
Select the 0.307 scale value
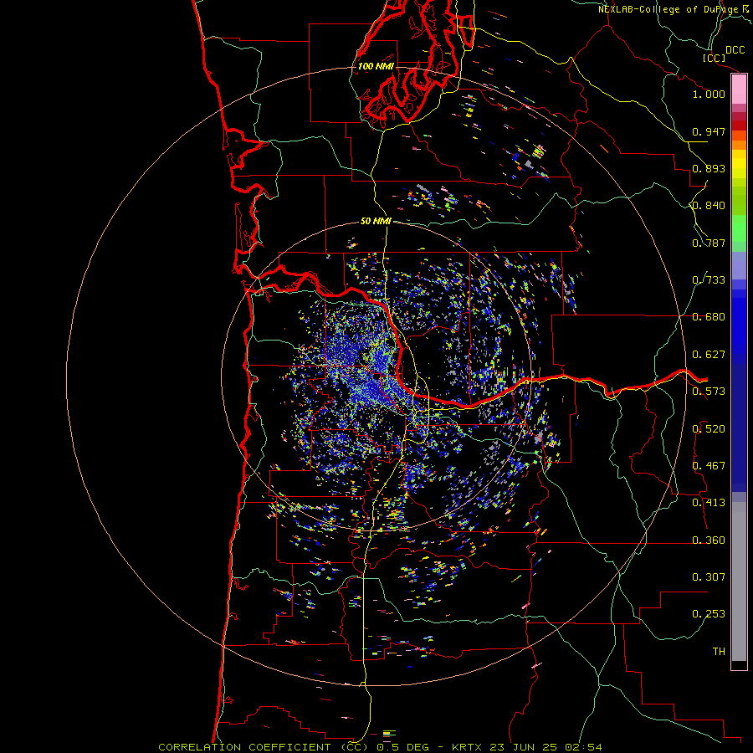pos(709,577)
